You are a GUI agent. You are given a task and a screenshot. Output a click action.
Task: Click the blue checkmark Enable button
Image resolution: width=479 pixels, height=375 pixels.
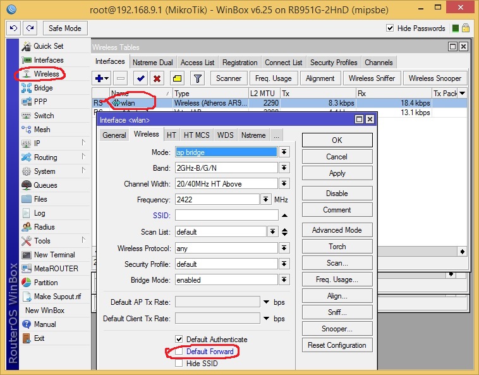[x=140, y=78]
